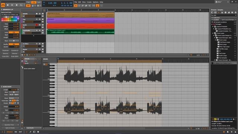The width and height of the screenshot is (238, 134).
Task: Click the Gain value field
Action: tap(14, 110)
